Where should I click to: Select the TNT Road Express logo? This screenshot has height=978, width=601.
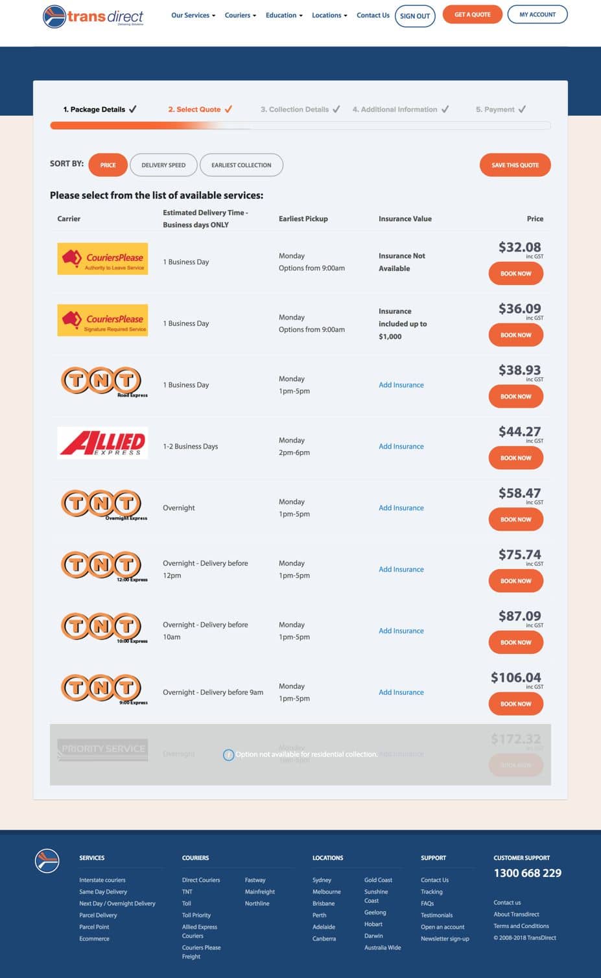point(104,382)
